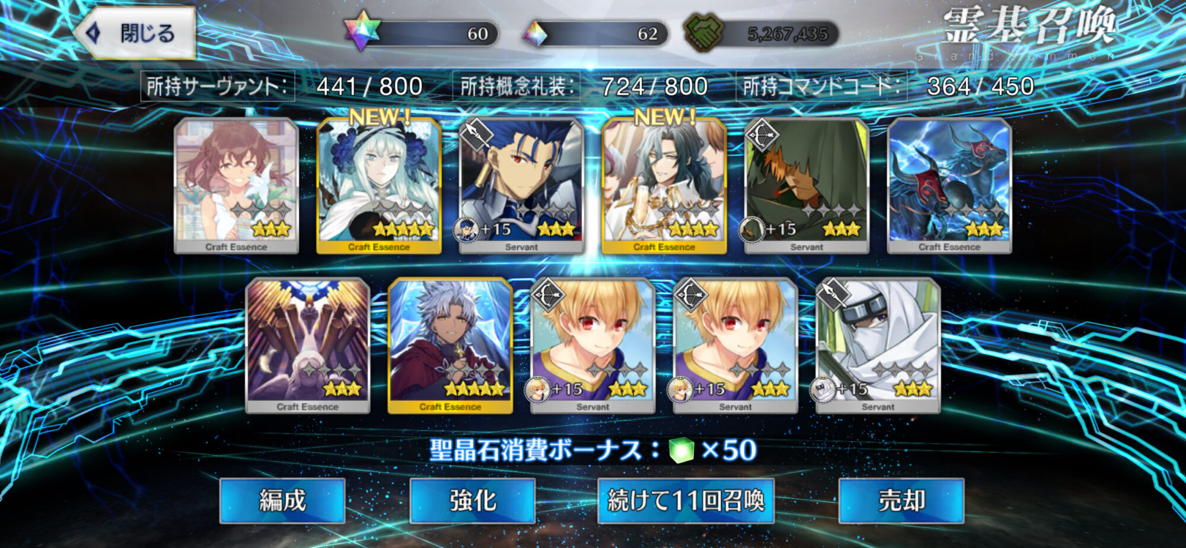Click small portrait icon beside +15 on Cu Chulainn
1186x548 pixels.
coord(466,230)
